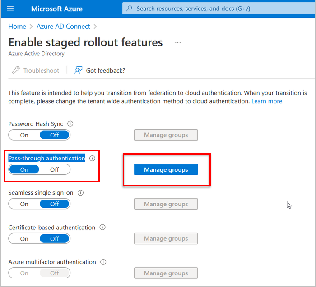Screen dimensions: 316x287
Task: Click the Troubleshoot wrench icon
Action: pos(16,70)
